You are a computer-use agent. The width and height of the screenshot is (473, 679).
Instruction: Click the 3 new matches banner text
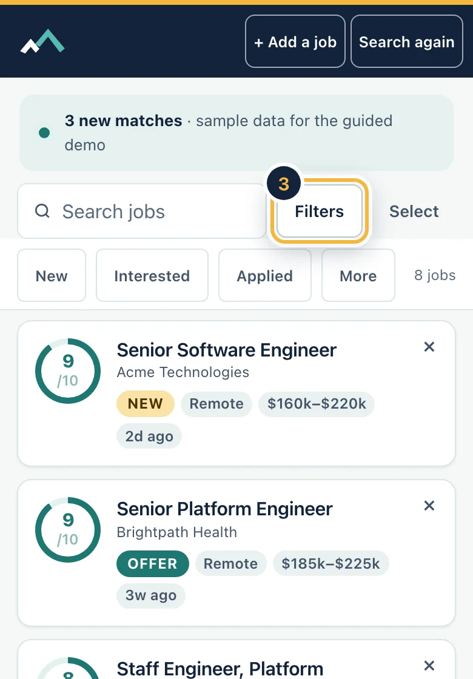click(x=124, y=121)
